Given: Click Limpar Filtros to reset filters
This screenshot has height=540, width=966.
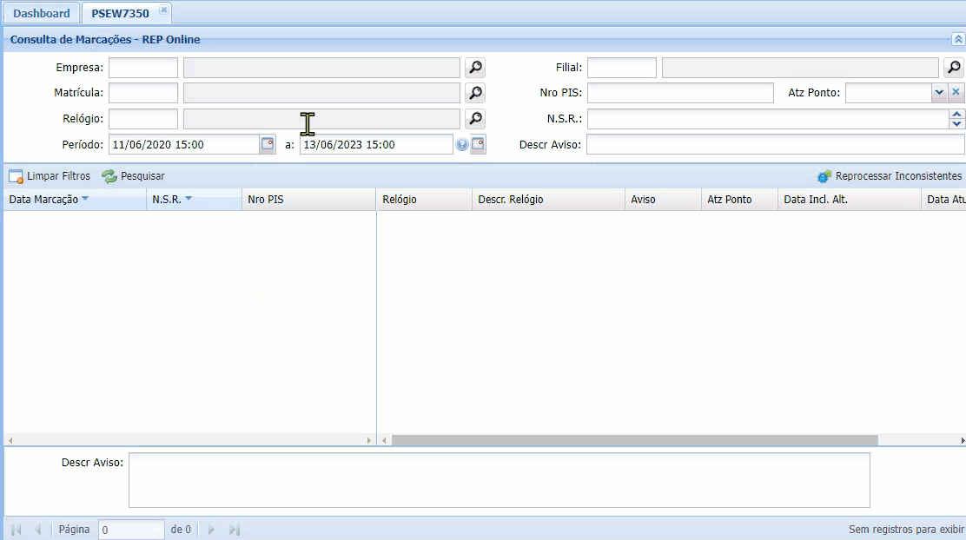Looking at the screenshot, I should coord(50,176).
